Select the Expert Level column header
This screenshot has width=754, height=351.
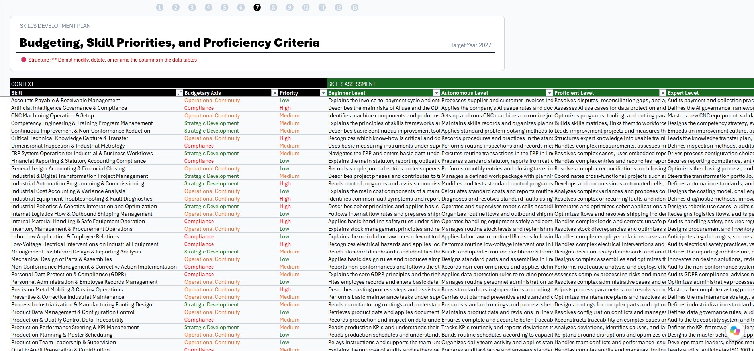pos(710,93)
